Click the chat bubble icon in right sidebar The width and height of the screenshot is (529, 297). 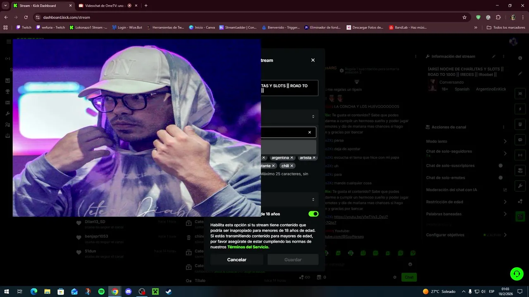(x=520, y=140)
